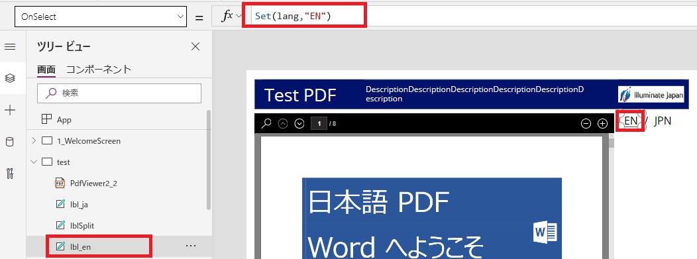Click the JPN language label

pos(663,121)
